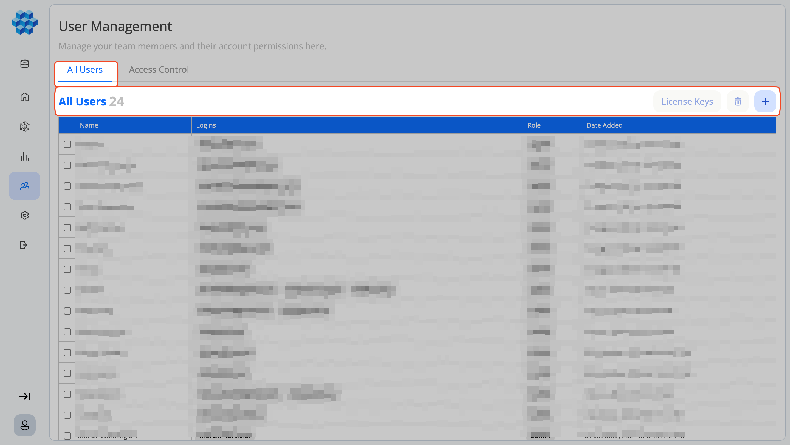
Task: Open Settings via the gear icon
Action: pyautogui.click(x=24, y=215)
